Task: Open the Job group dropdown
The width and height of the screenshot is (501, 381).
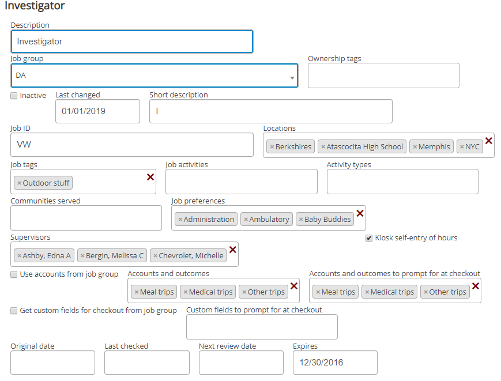Action: tap(154, 76)
